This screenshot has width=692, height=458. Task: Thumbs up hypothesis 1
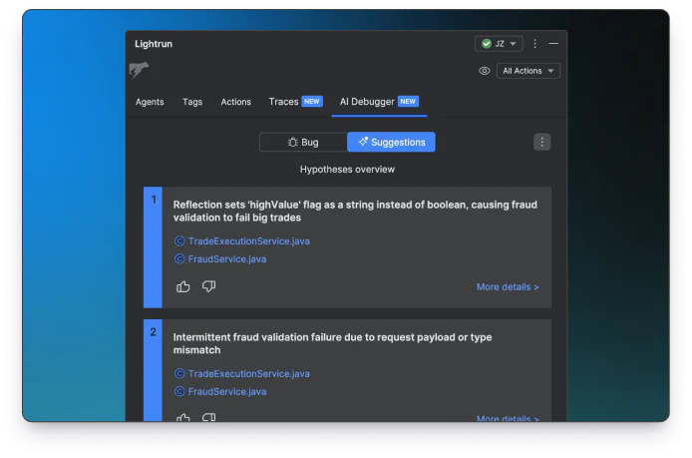(x=183, y=286)
